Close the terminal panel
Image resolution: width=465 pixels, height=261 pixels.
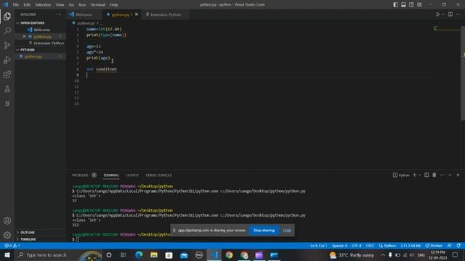(458, 175)
